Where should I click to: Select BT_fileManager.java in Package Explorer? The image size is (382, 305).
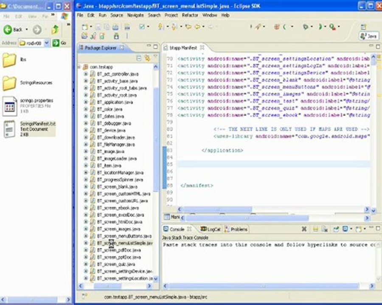coord(116,144)
